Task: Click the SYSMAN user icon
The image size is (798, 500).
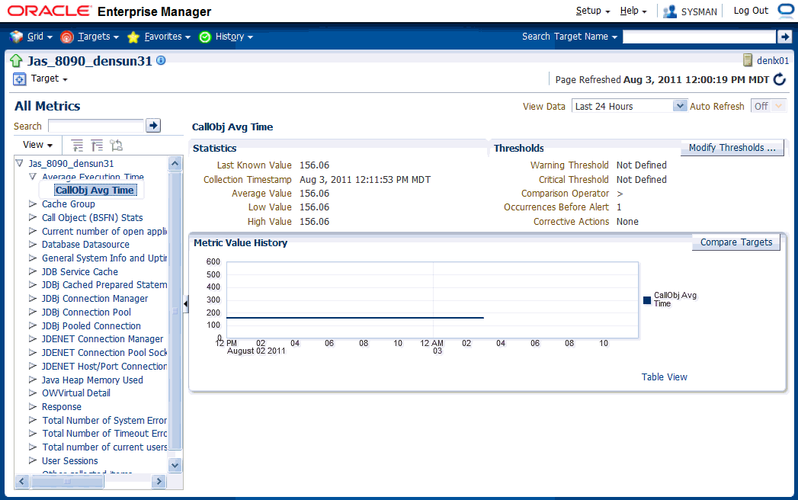Action: point(670,11)
